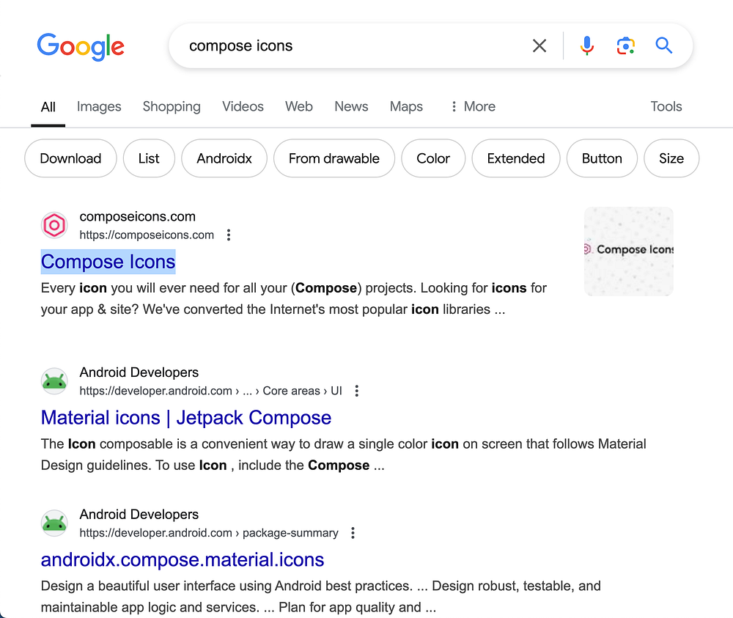Open the Web tab
The height and width of the screenshot is (618, 733).
tap(299, 106)
